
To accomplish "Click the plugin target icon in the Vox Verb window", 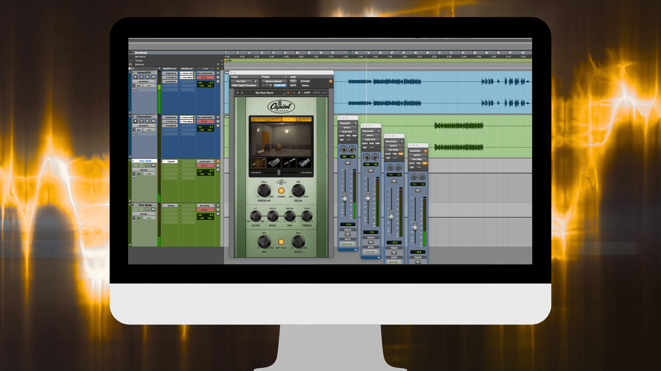I will pos(331,82).
